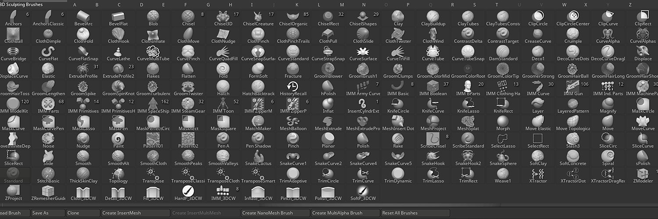
Task: Select the Morph brush
Action: coord(503,124)
